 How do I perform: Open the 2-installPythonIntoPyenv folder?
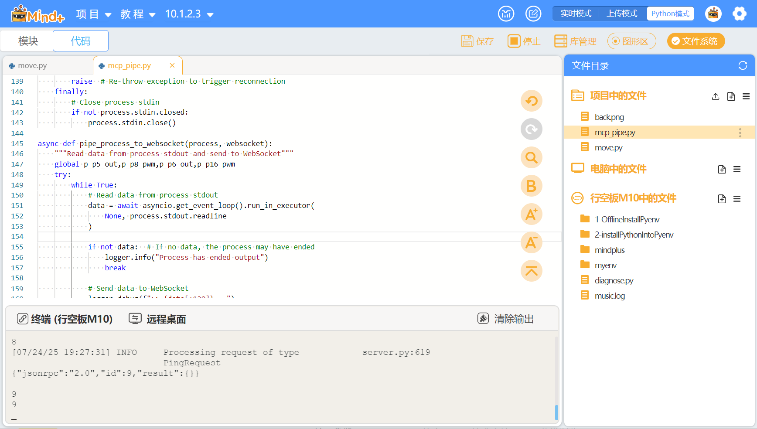[634, 235]
